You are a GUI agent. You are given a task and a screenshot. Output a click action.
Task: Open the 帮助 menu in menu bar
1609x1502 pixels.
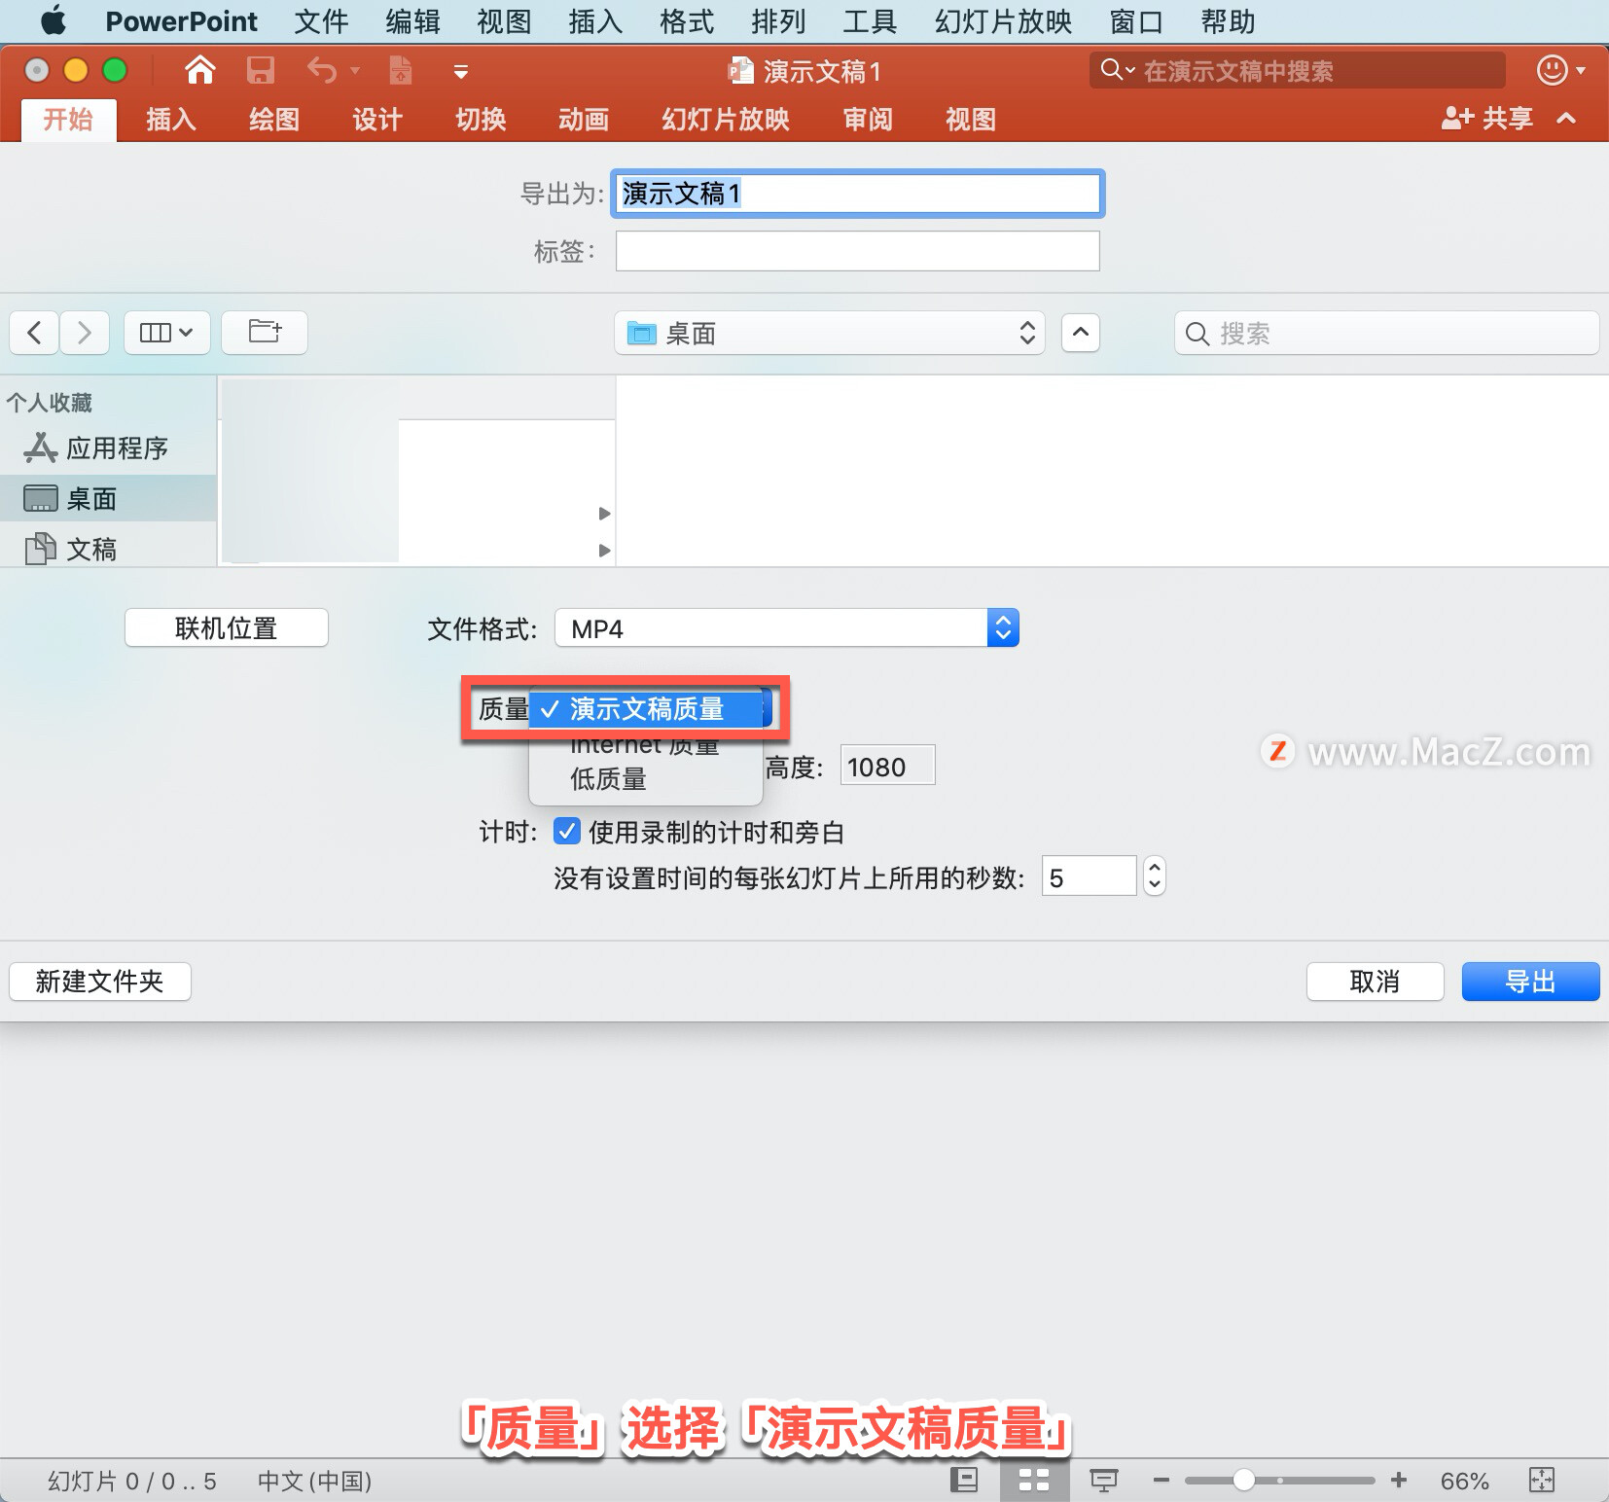pos(1228,20)
